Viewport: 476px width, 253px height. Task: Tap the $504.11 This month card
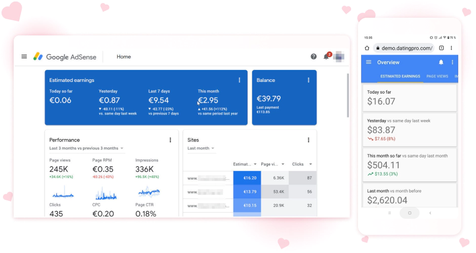click(x=410, y=165)
